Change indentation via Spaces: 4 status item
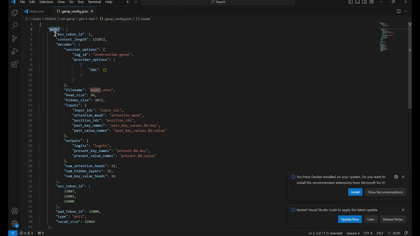This screenshot has width=420, height=236. point(353,233)
